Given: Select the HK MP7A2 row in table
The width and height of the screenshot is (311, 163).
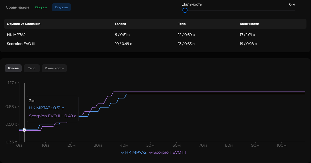Looking at the screenshot, I should coord(16,35).
